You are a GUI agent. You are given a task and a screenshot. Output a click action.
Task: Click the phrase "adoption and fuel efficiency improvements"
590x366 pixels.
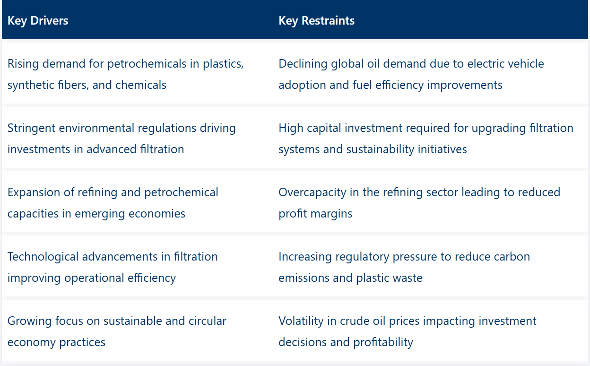pos(390,85)
